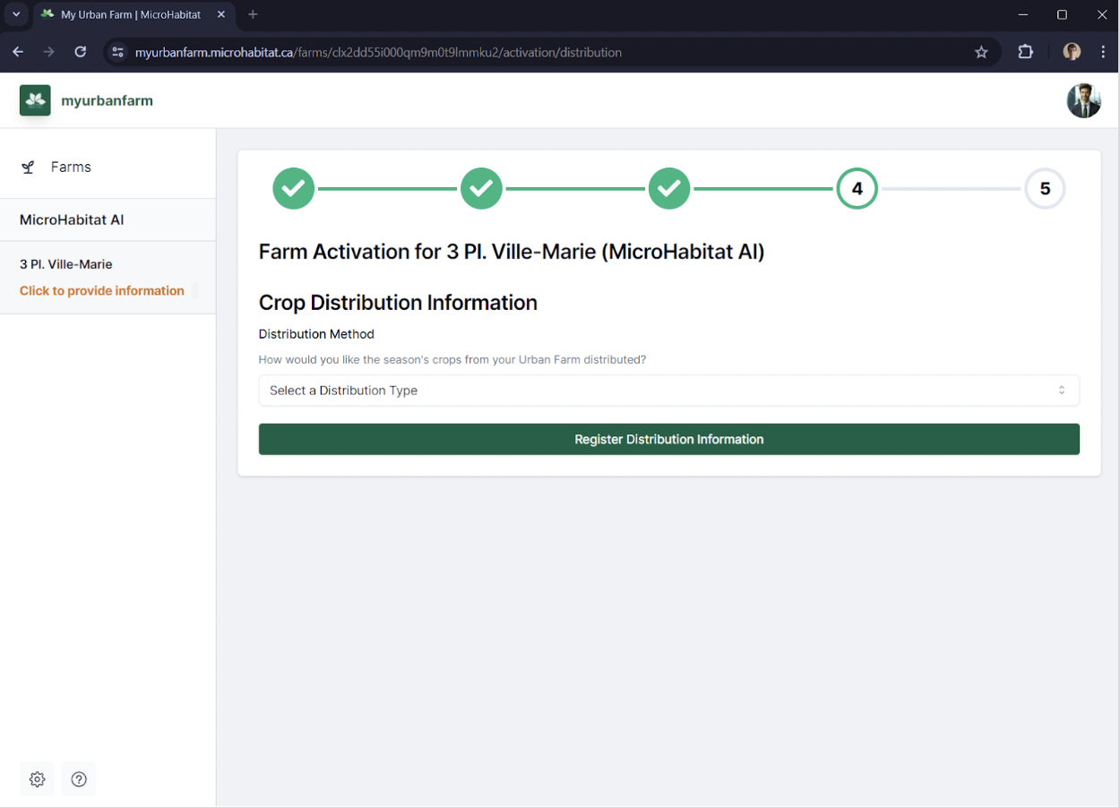Open the user avatar account menu
1120x808 pixels.
point(1083,100)
